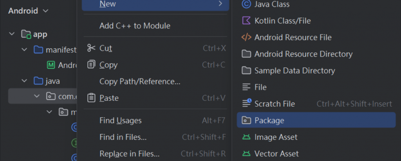Click the Paste clipboard icon
Screen dimensions: 401x161
(91, 98)
